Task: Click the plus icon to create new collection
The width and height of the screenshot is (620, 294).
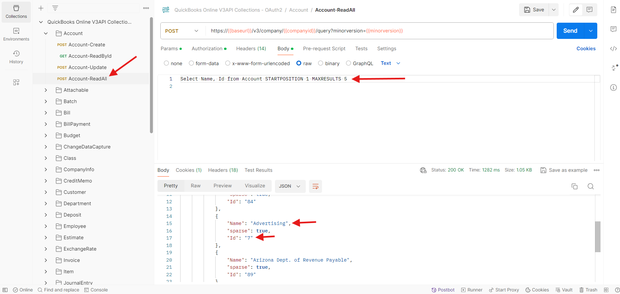Action: [x=41, y=8]
